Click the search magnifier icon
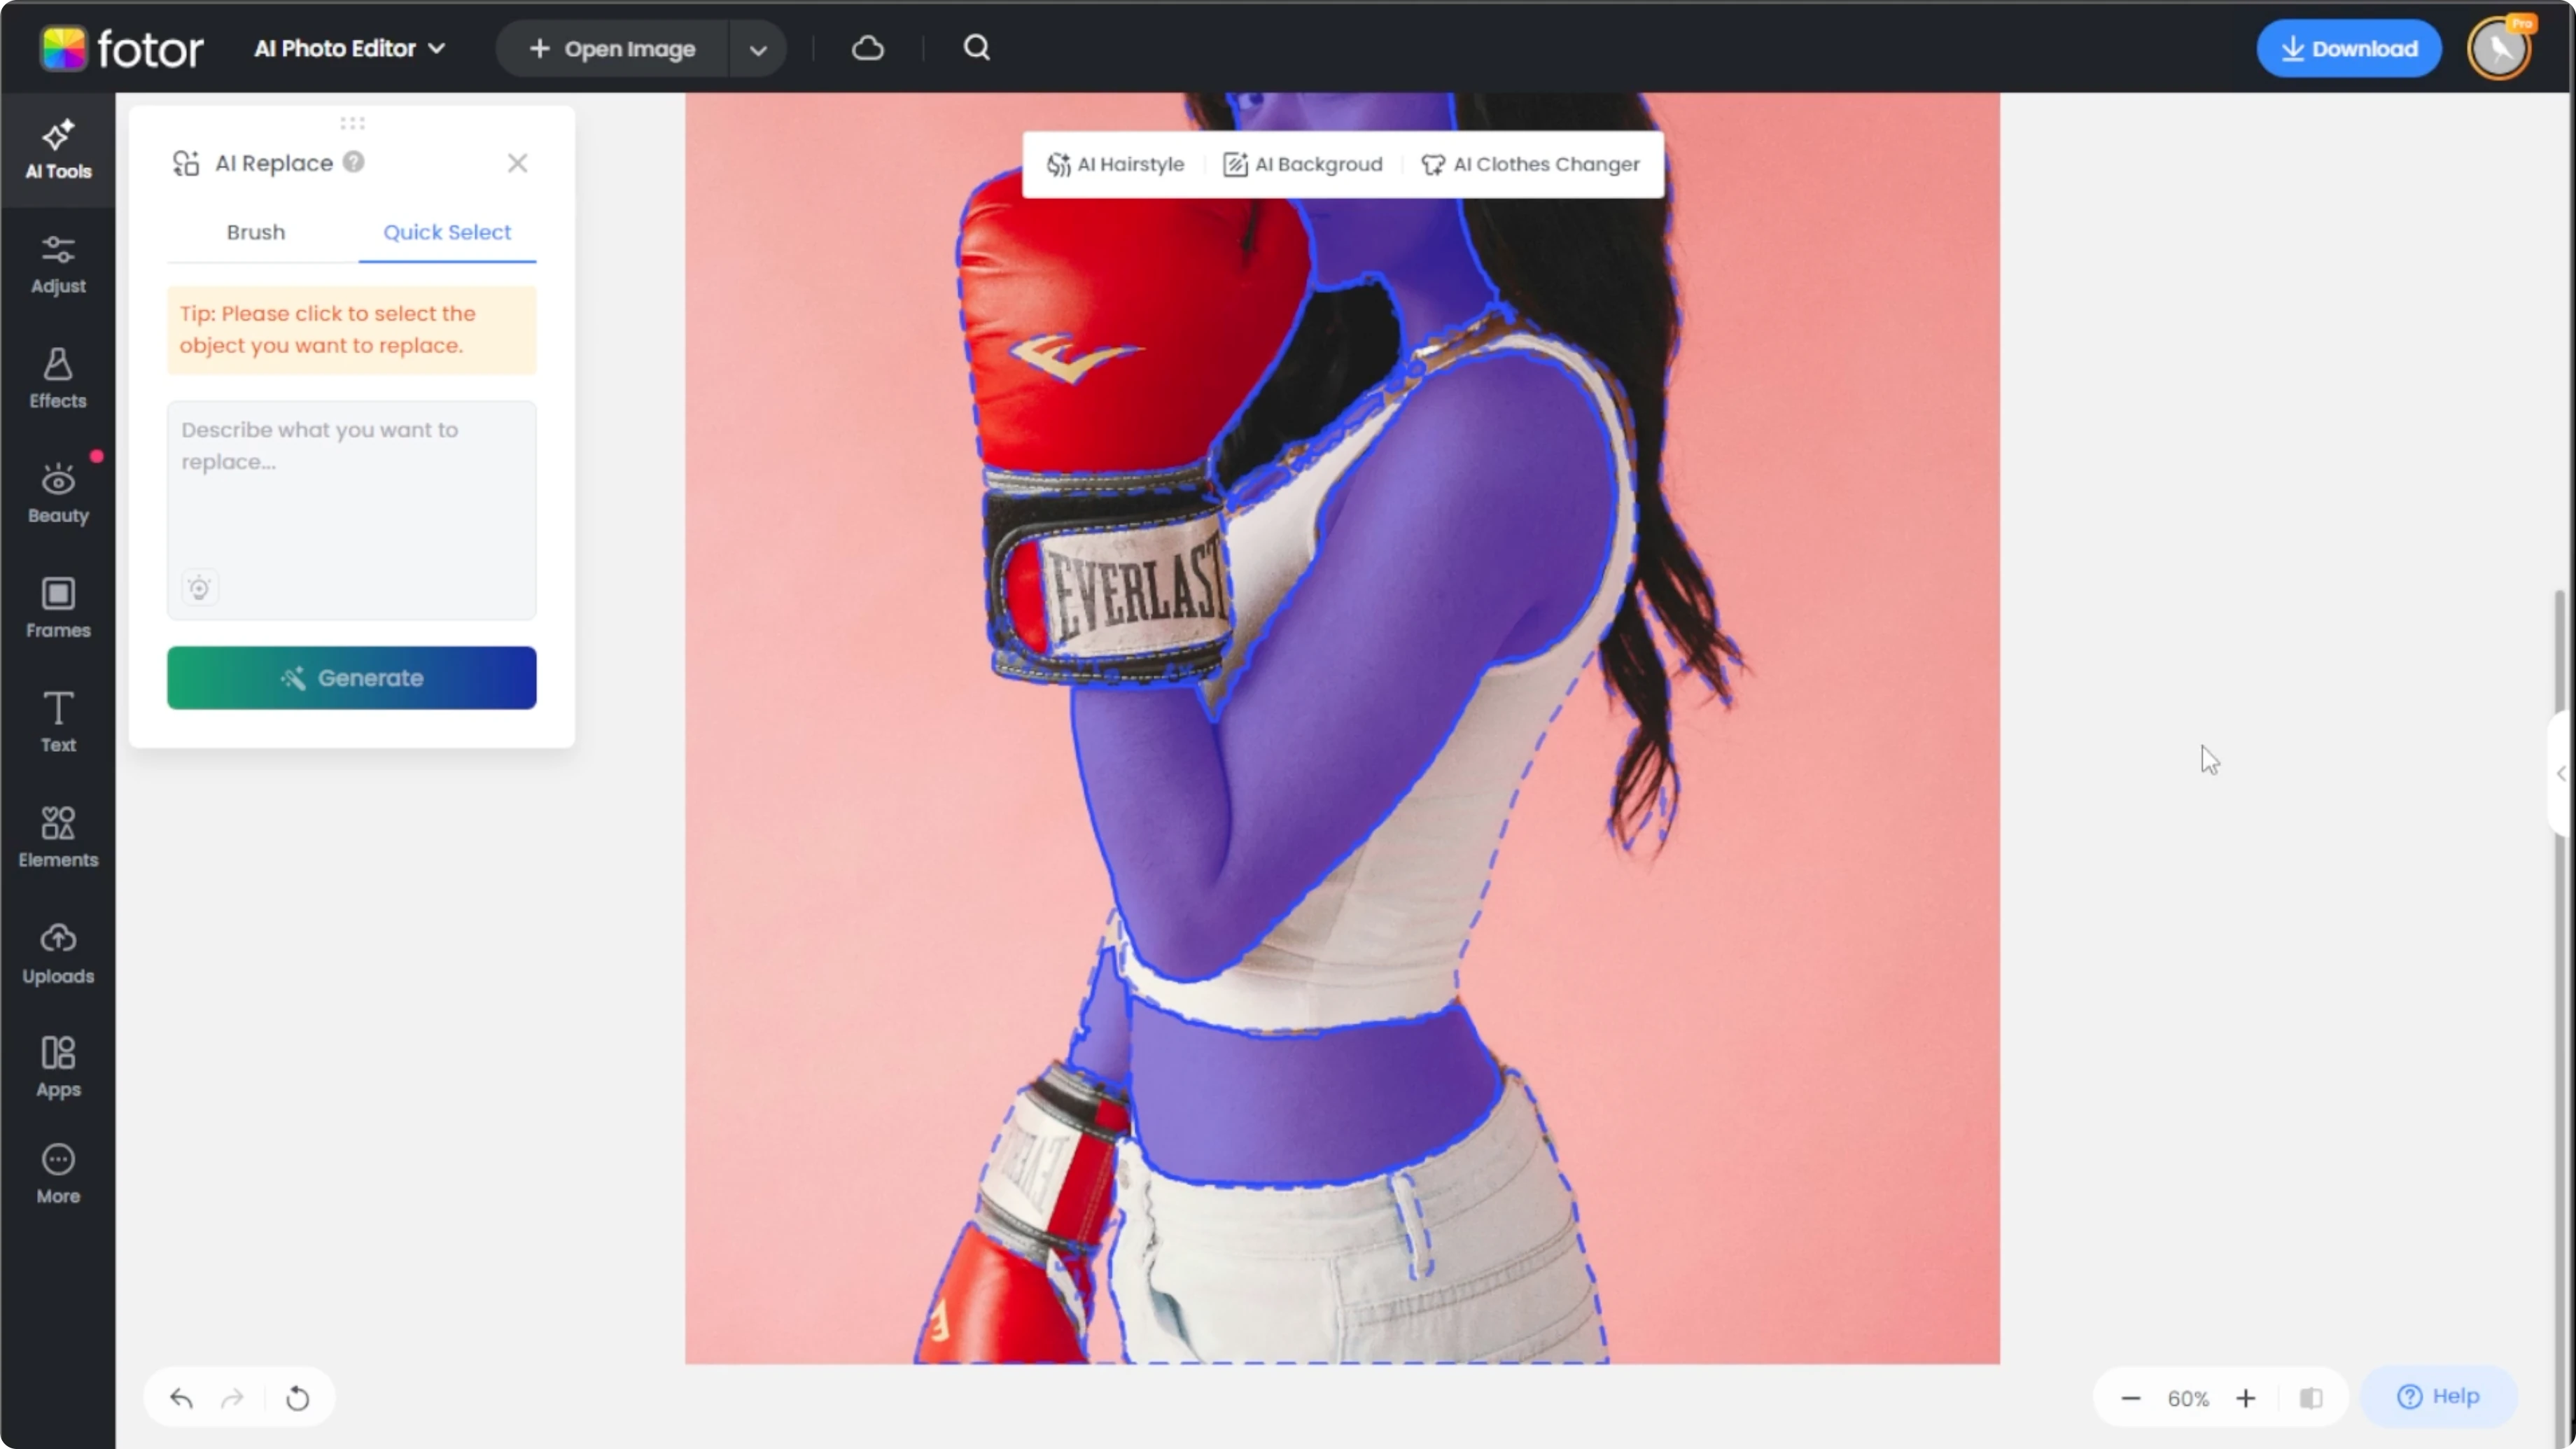The height and width of the screenshot is (1449, 2576). [976, 48]
